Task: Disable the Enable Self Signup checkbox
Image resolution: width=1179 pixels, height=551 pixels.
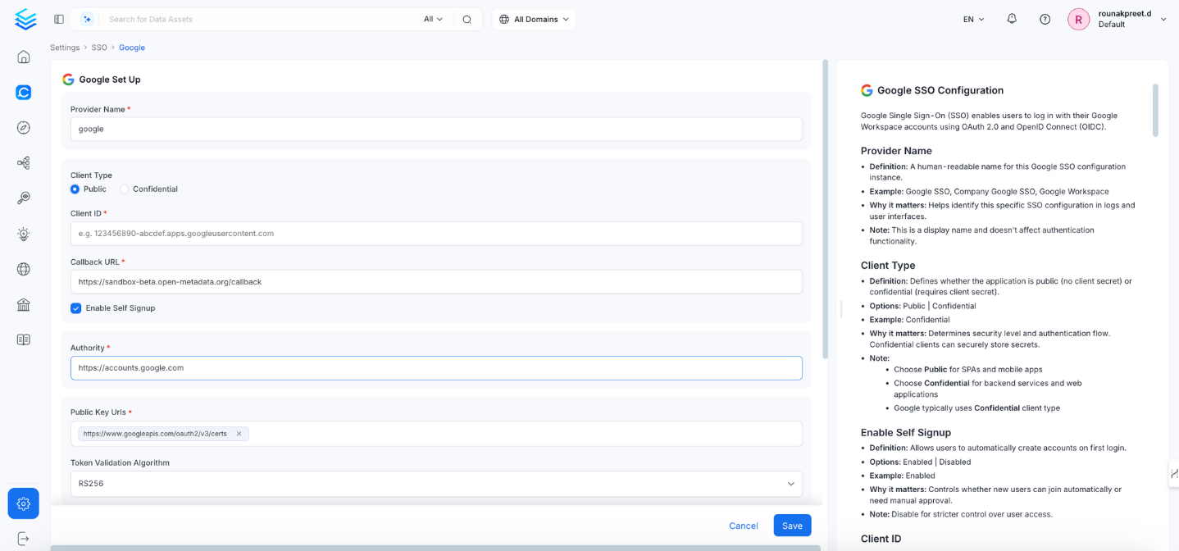Action: (75, 307)
